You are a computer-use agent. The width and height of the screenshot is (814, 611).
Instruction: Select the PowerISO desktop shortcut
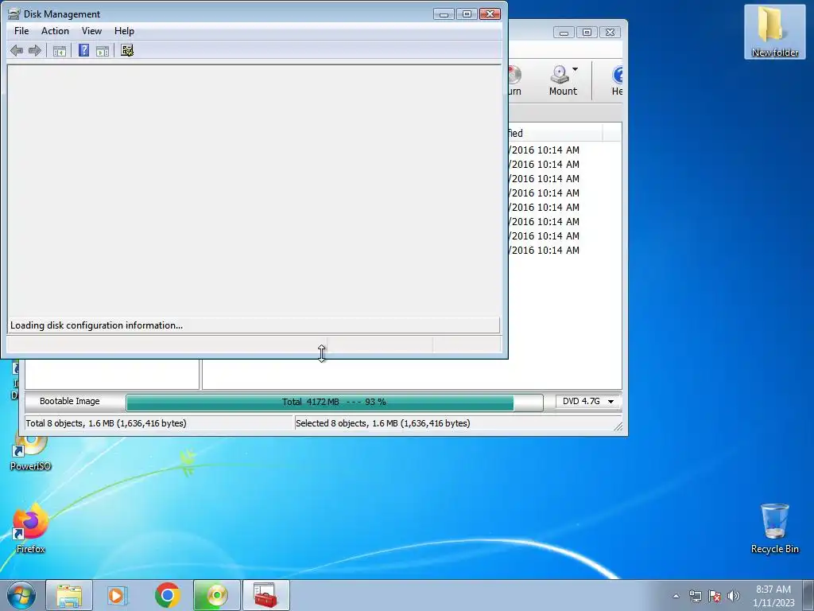31,452
